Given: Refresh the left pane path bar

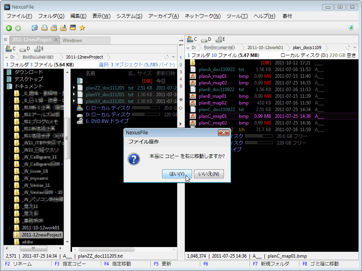Looking at the screenshot, I should click(166, 57).
